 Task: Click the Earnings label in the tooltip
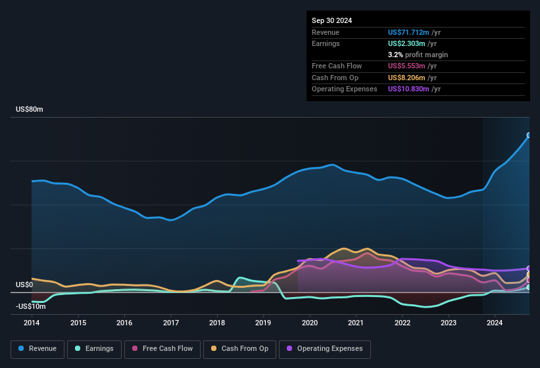pos(326,43)
